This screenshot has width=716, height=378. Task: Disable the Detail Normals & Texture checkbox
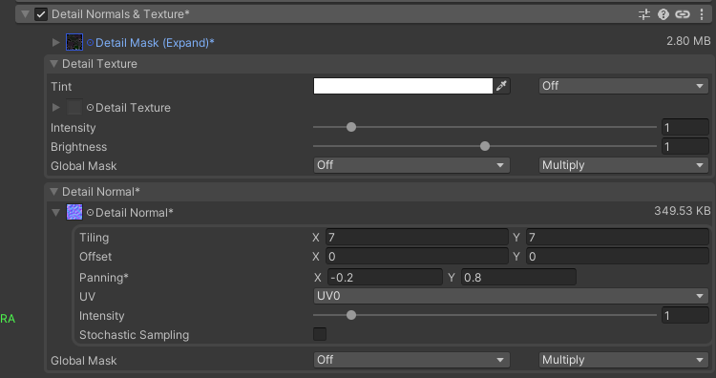point(41,14)
